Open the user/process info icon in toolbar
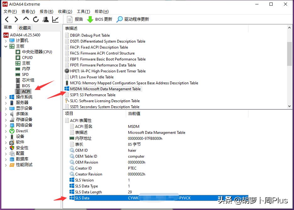The width and height of the screenshot is (294, 210). 45,19
